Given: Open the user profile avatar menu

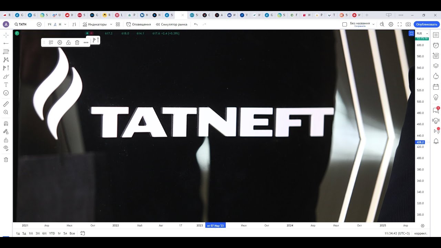Looking at the screenshot, I should (6, 24).
